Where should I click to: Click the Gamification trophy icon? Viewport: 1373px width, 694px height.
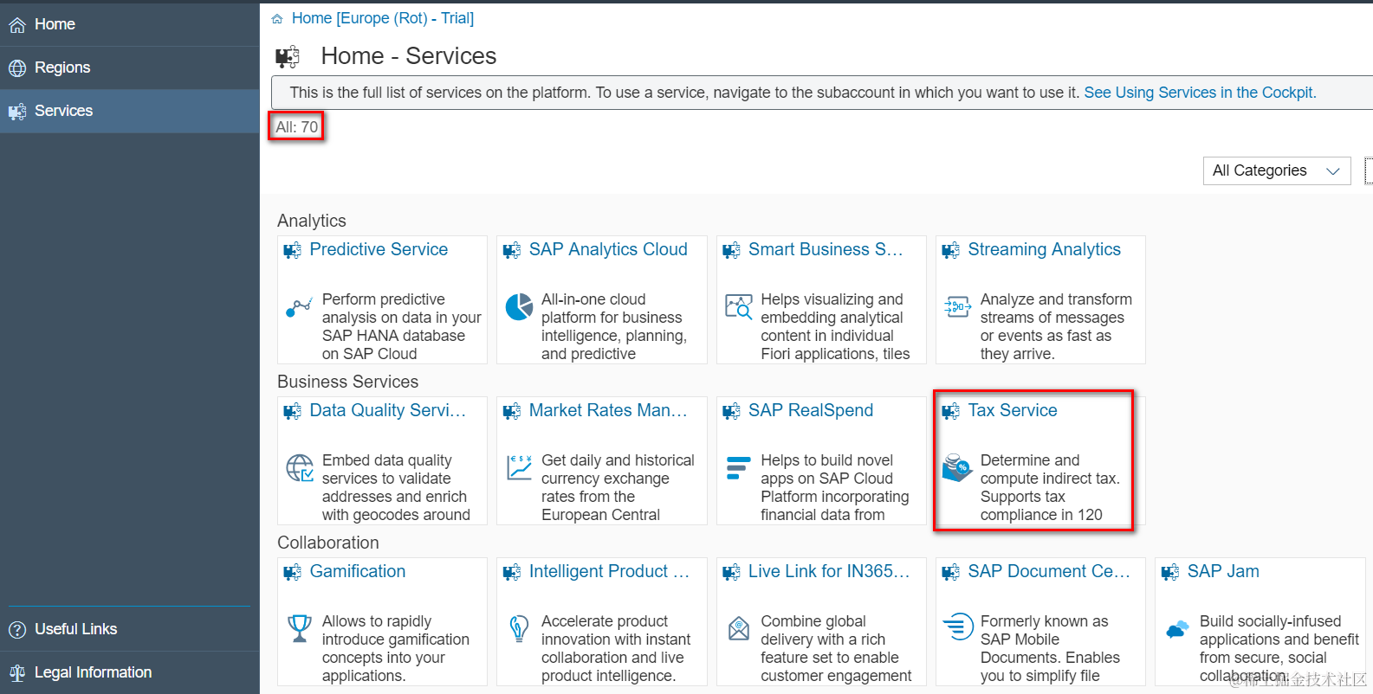click(x=300, y=628)
